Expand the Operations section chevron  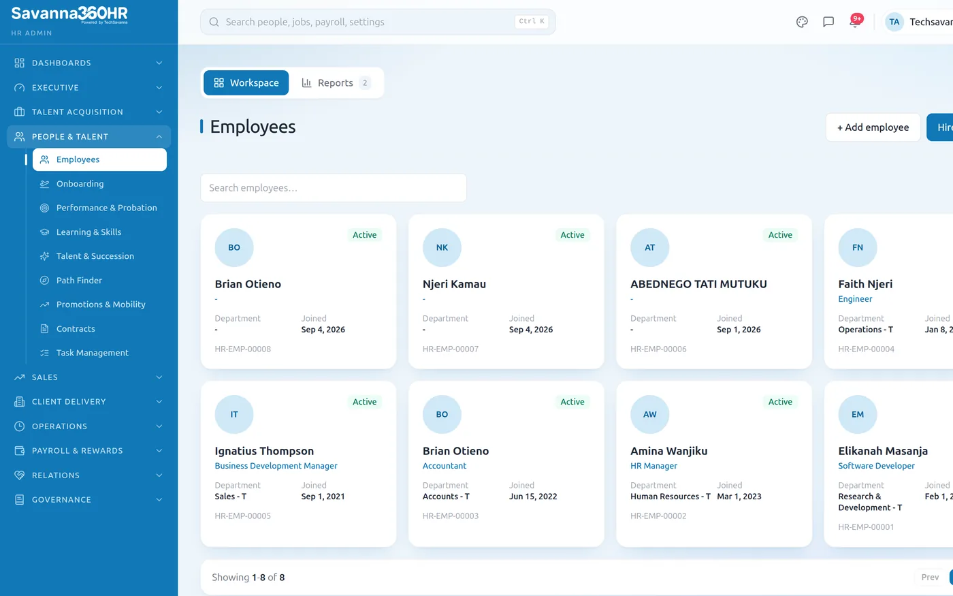pos(159,426)
